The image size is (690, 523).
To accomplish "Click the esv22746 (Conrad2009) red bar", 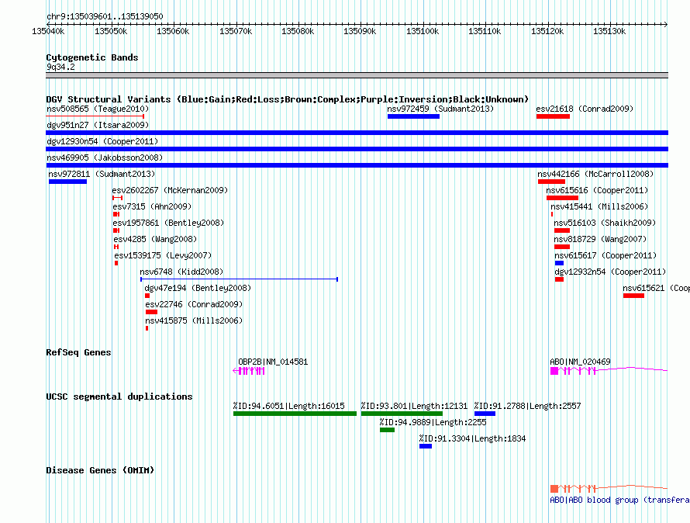I will tap(151, 312).
